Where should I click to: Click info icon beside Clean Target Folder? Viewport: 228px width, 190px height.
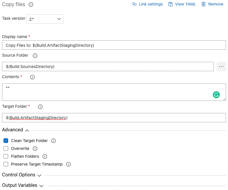tap(54, 141)
